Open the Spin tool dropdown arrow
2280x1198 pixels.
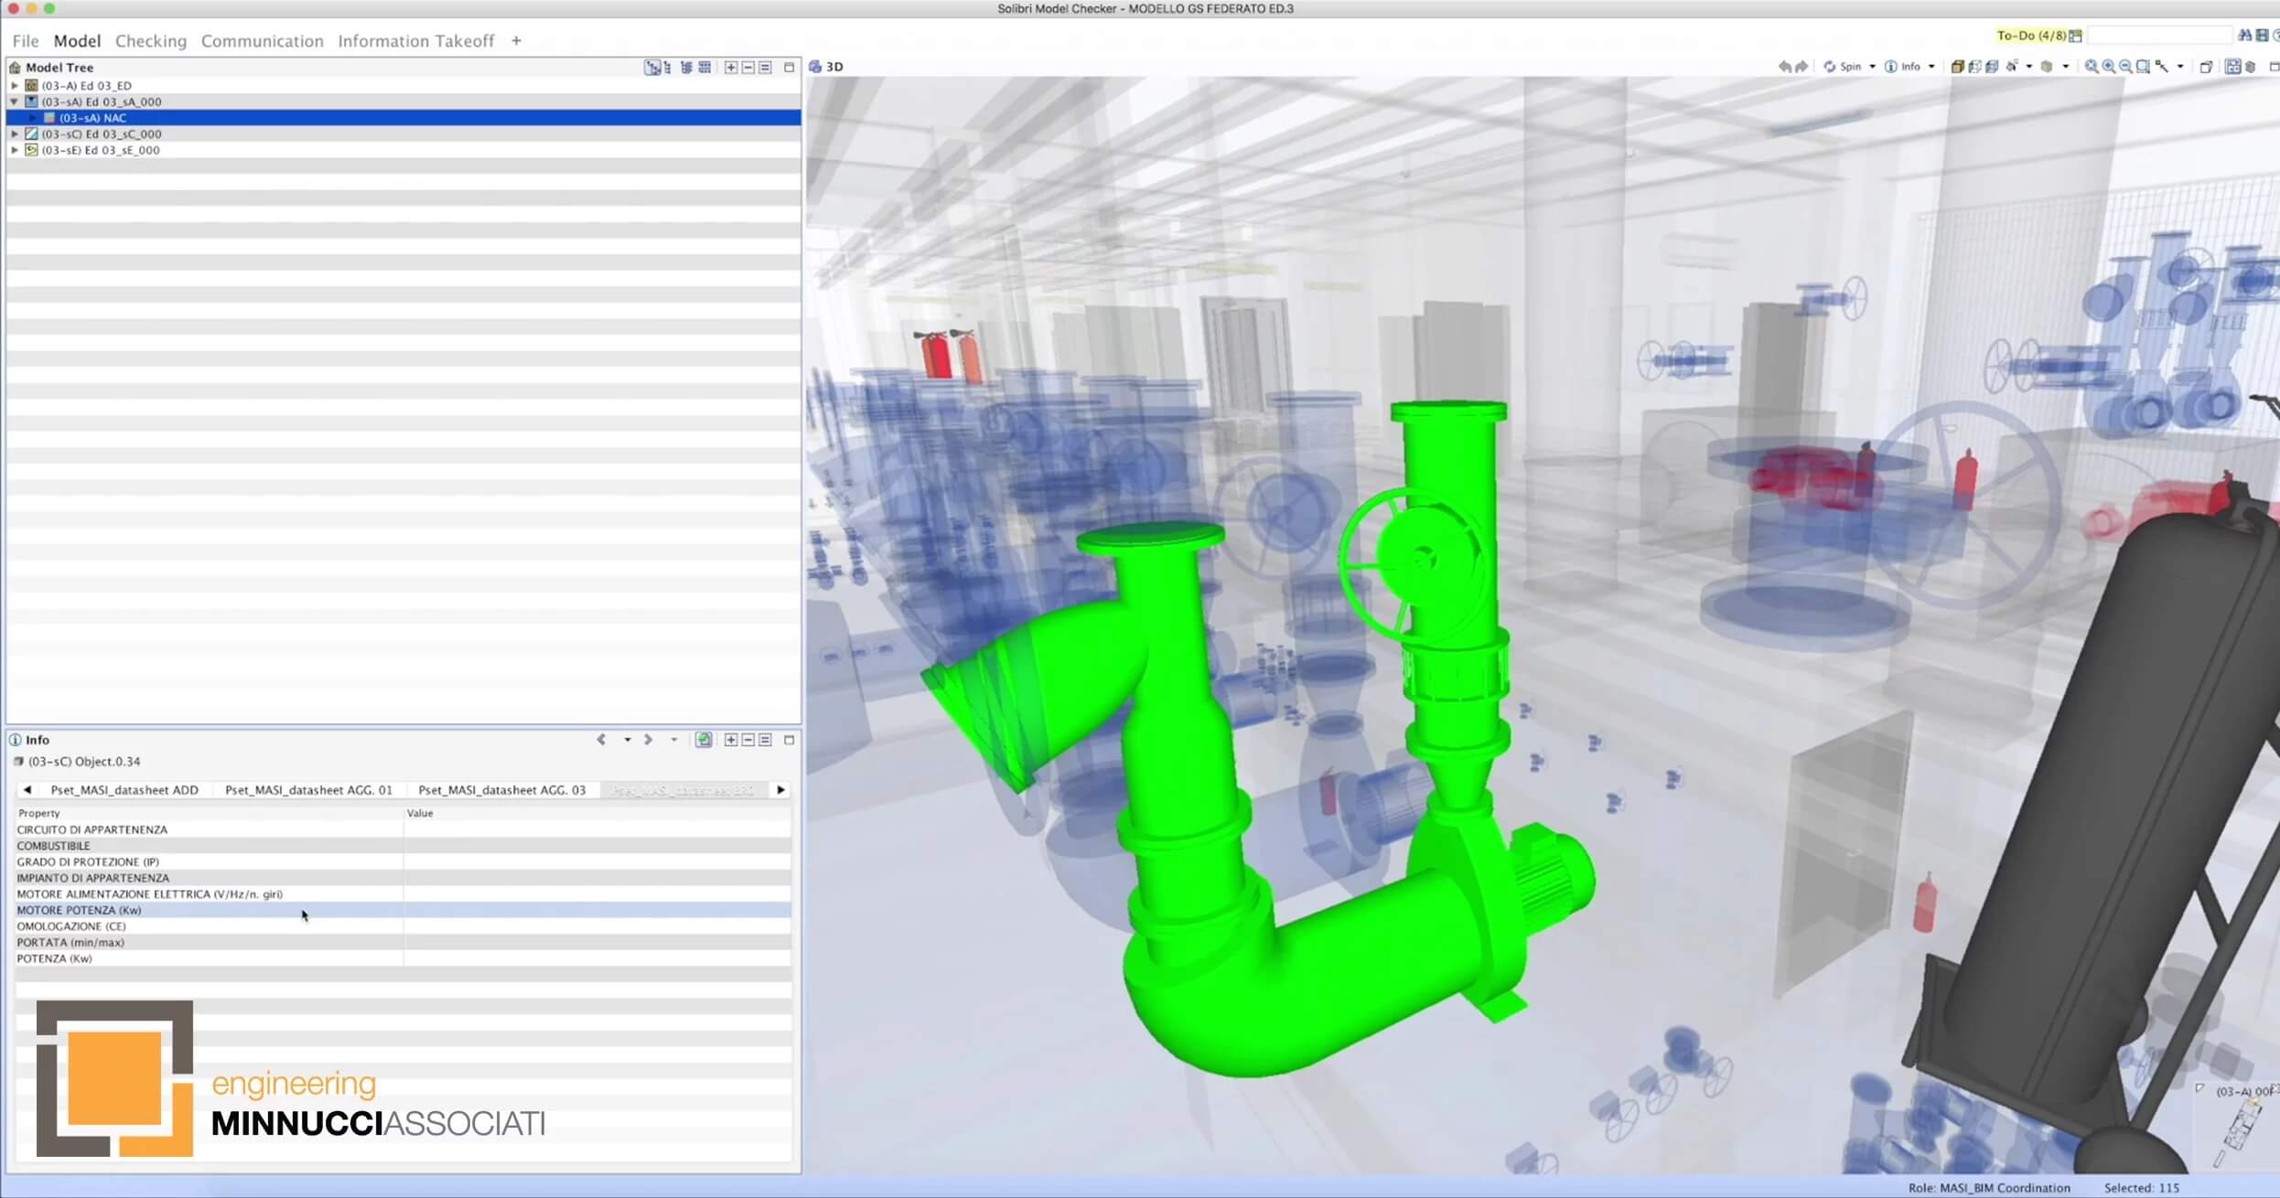pyautogui.click(x=1872, y=67)
